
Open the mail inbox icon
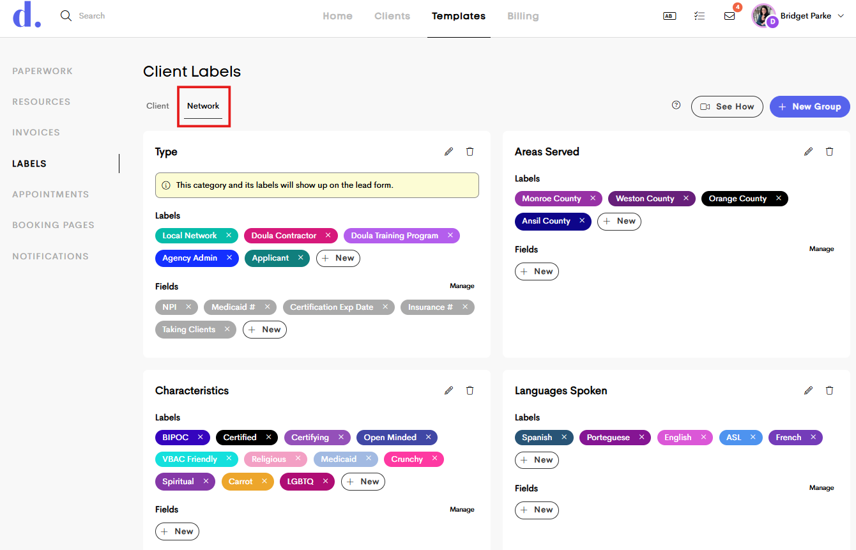tap(730, 16)
